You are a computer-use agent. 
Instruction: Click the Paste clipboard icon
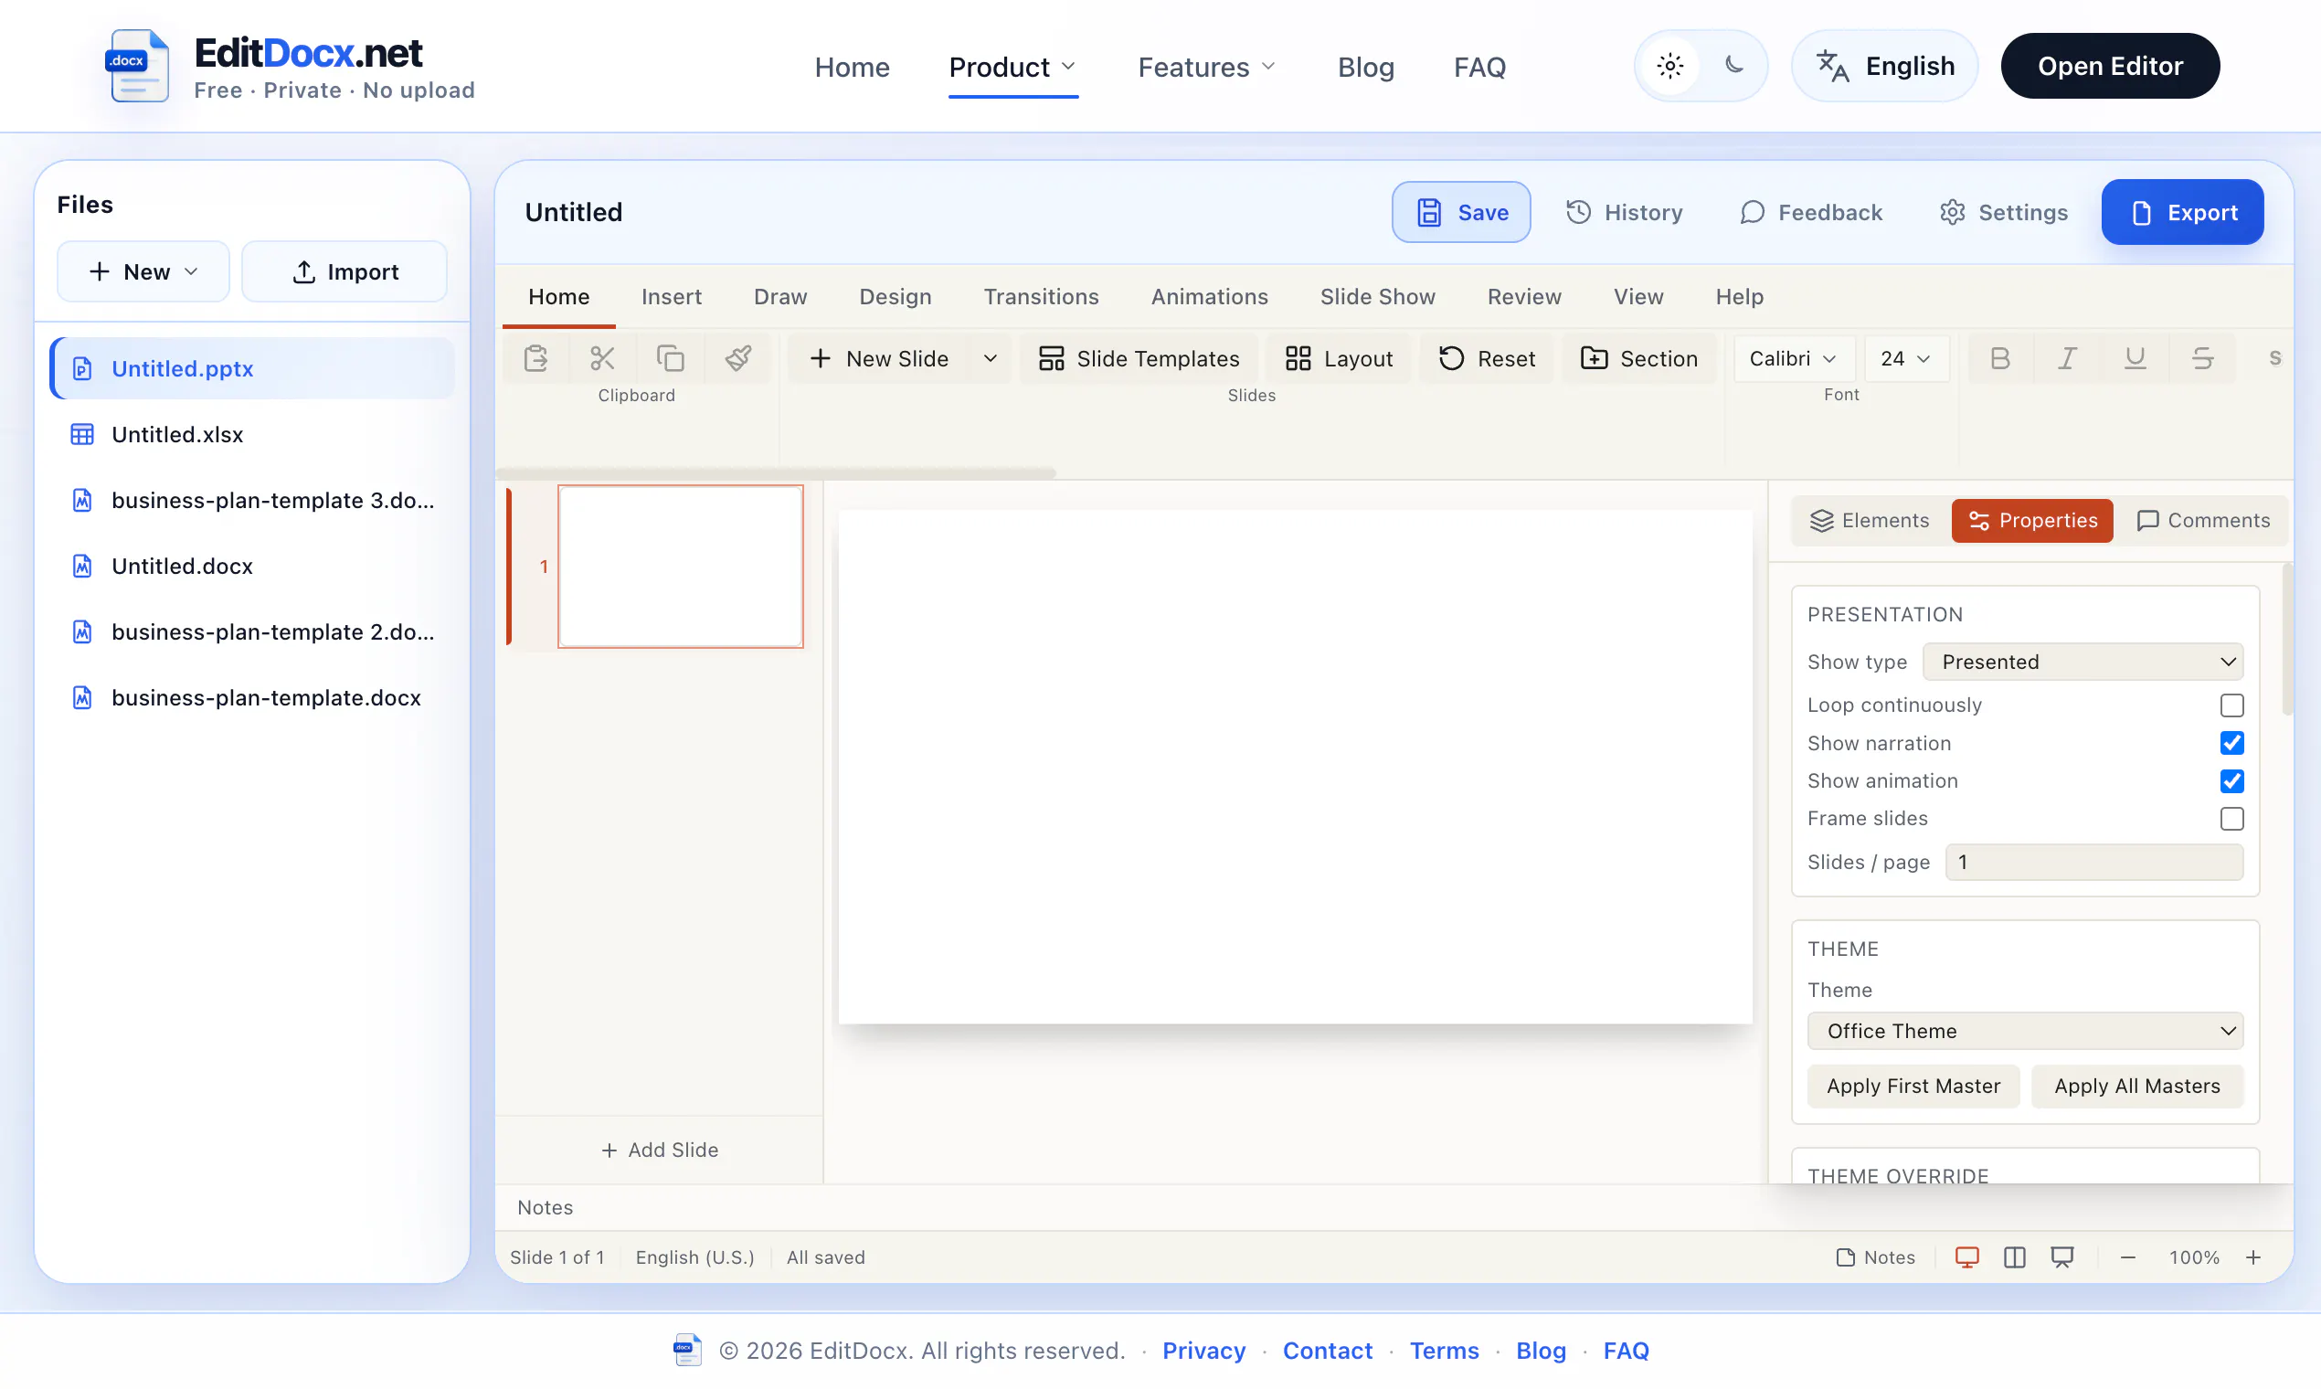(x=535, y=358)
